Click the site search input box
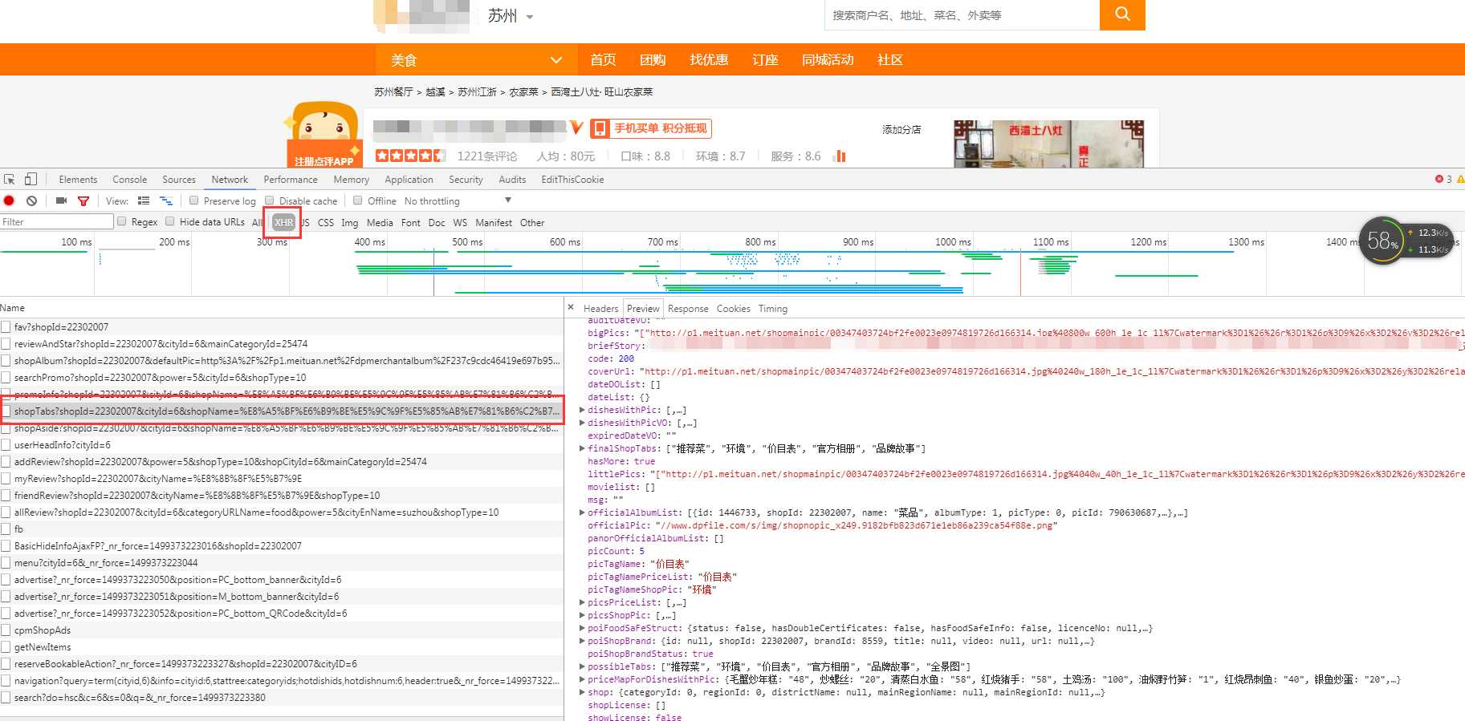The width and height of the screenshot is (1465, 721). 962,14
